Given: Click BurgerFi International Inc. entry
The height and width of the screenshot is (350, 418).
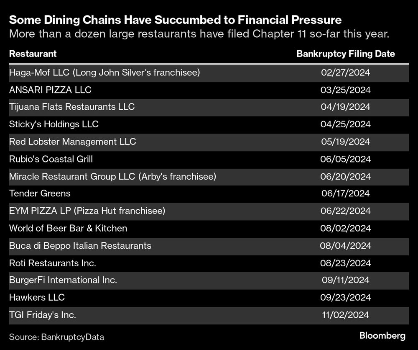Looking at the screenshot, I should (63, 280).
